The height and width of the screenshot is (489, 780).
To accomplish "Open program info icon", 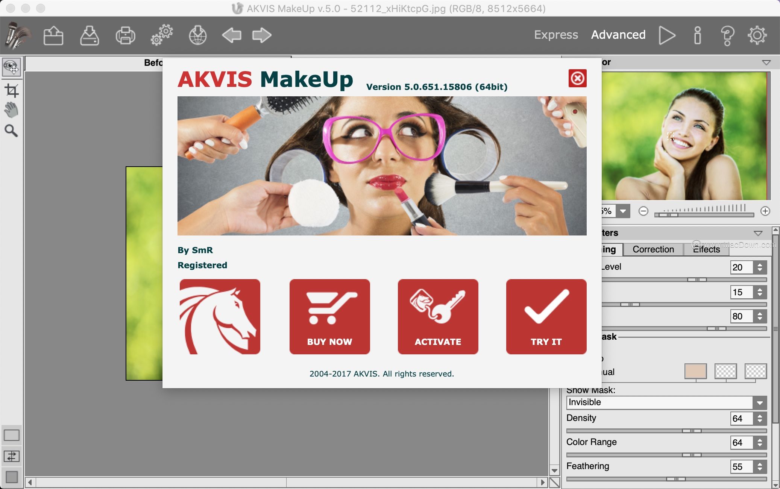I will tap(698, 35).
